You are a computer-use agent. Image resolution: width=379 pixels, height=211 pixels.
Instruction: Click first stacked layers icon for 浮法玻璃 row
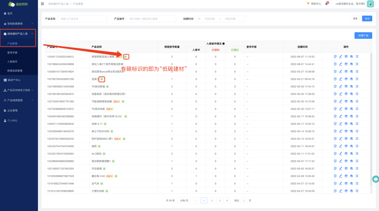pyautogui.click(x=346, y=169)
